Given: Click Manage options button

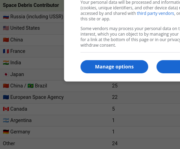Looking at the screenshot, I should tap(114, 67).
